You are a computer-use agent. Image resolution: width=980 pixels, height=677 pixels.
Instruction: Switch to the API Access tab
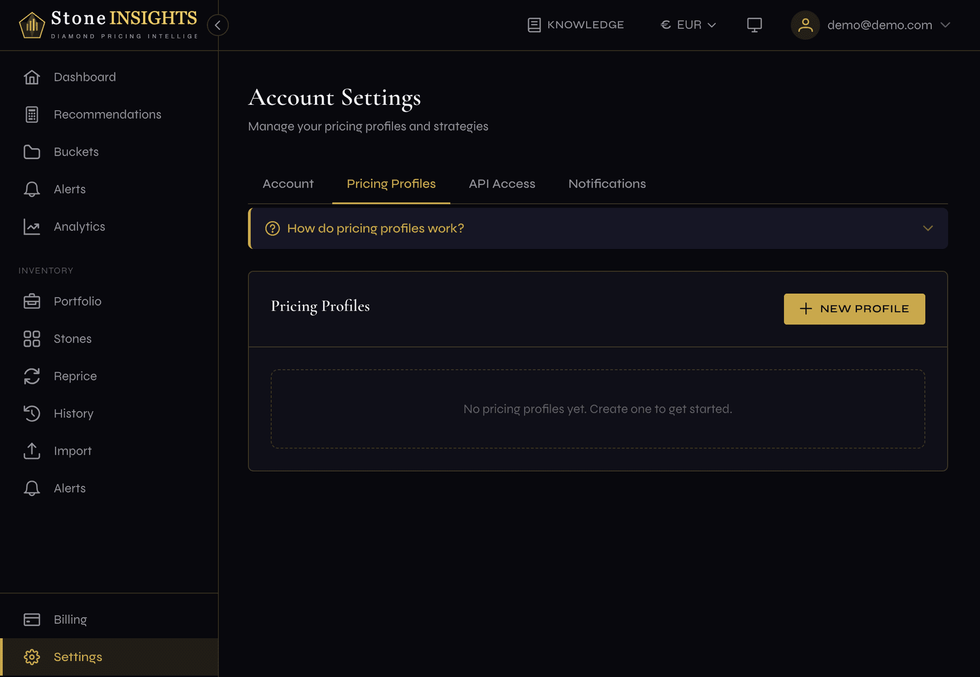[501, 183]
